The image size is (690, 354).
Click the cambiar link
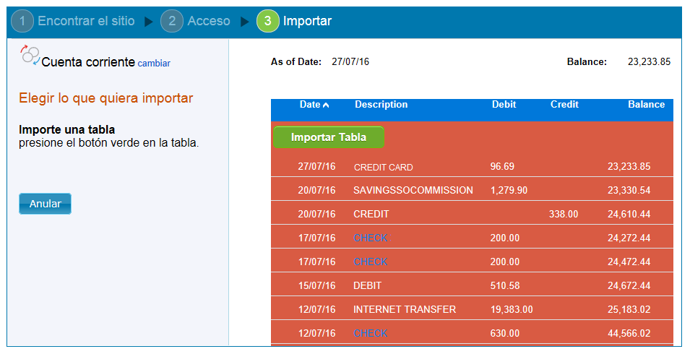(154, 64)
